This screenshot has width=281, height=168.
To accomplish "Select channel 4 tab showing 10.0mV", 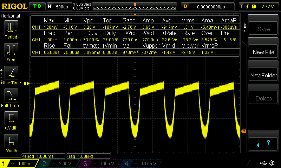I will pyautogui.click(x=141, y=163).
